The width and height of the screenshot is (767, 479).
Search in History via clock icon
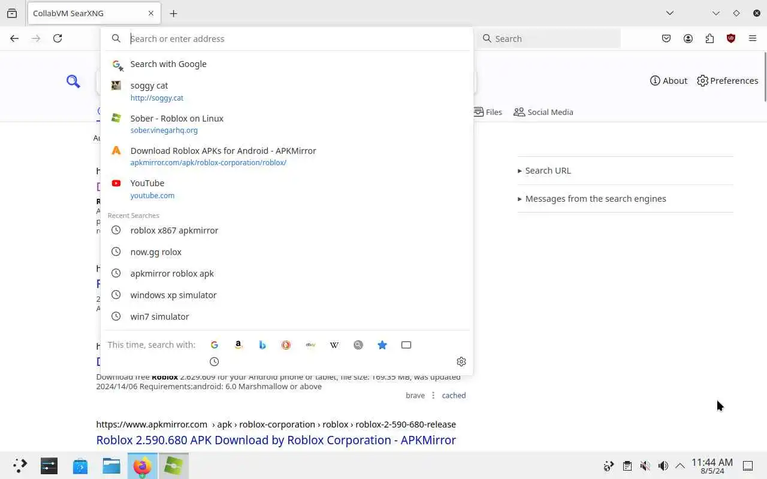(215, 362)
